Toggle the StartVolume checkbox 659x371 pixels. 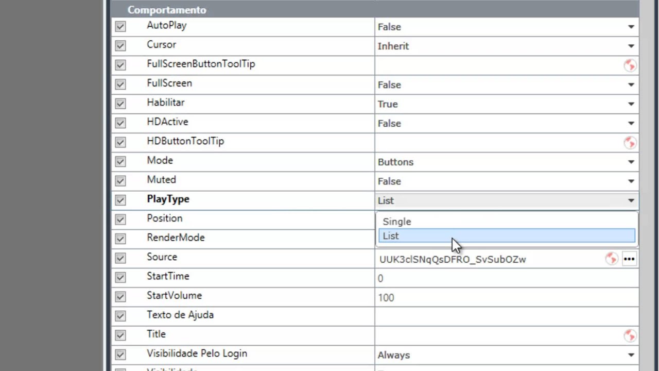tap(120, 297)
